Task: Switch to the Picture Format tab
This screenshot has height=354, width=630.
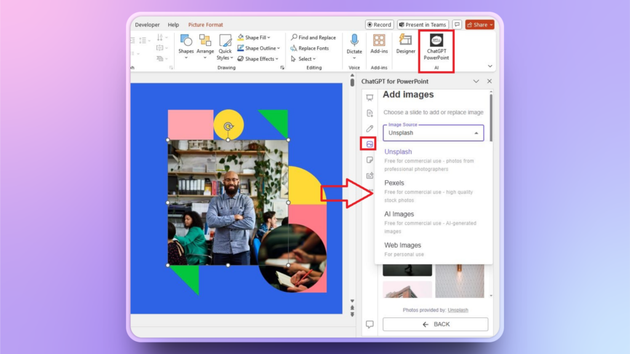Action: pos(205,25)
